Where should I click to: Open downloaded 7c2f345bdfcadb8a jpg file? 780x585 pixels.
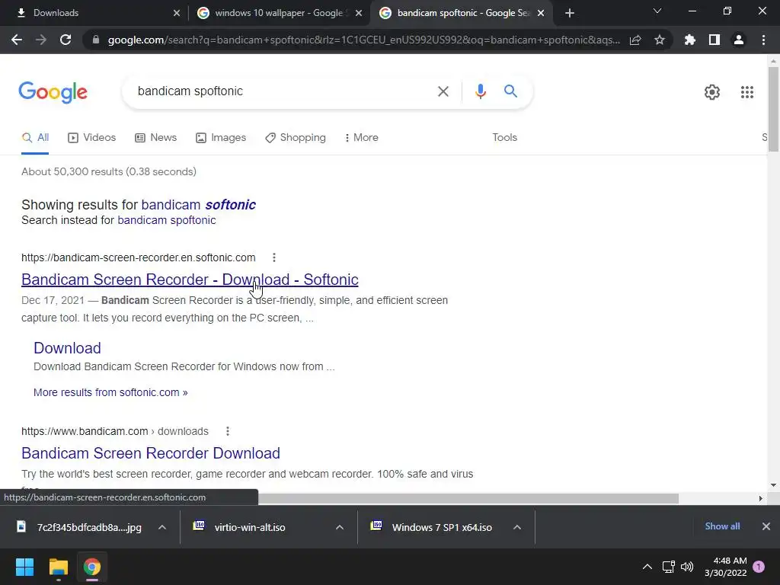point(79,527)
